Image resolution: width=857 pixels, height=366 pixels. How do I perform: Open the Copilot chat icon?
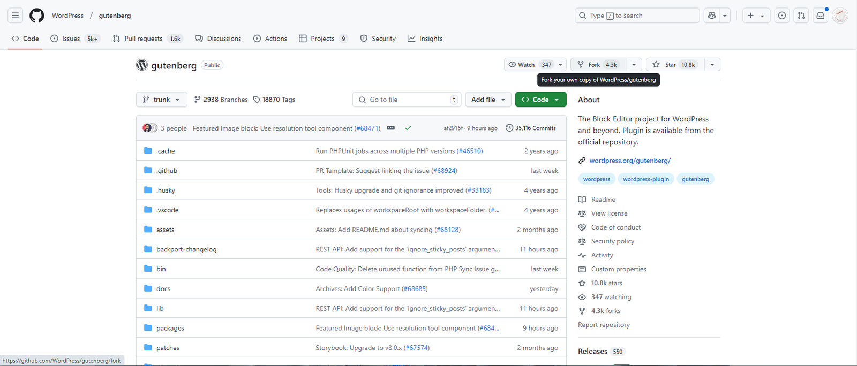coord(711,16)
